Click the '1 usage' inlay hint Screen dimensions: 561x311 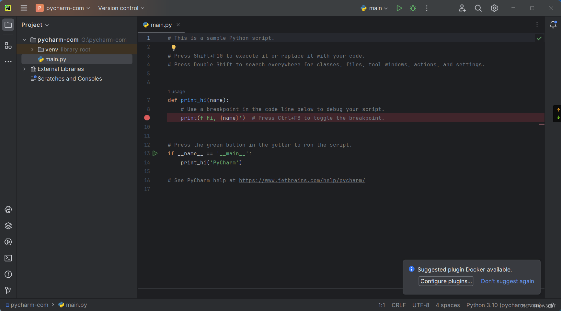[x=177, y=92]
